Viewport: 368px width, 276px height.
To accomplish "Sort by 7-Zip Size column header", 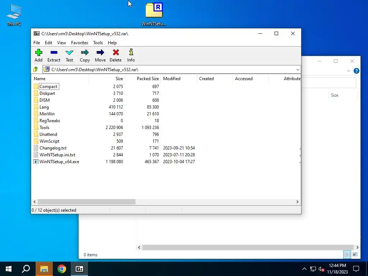I will 107,79.
